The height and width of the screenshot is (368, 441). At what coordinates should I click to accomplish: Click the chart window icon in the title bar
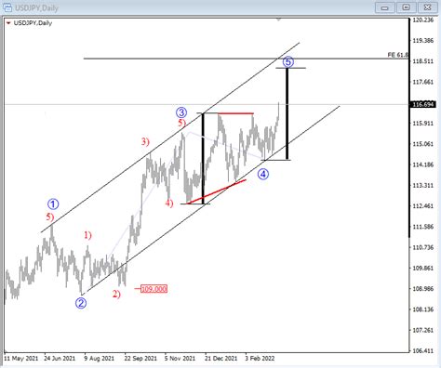[x=7, y=7]
